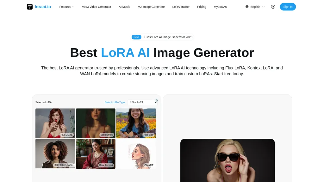324x182 pixels.
Task: Expand the Features menu
Action: click(67, 7)
